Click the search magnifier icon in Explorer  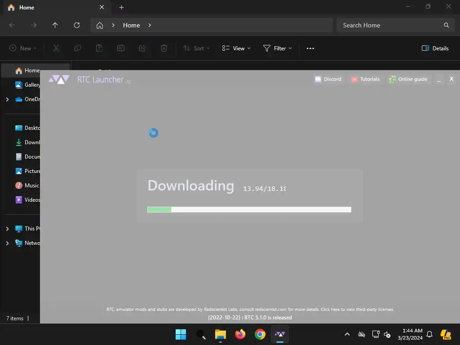tap(446, 25)
